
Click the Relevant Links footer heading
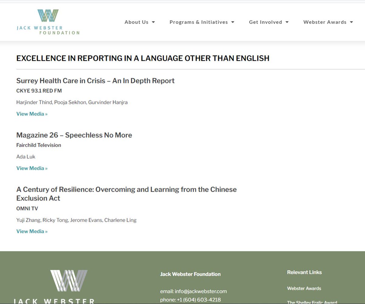point(304,272)
